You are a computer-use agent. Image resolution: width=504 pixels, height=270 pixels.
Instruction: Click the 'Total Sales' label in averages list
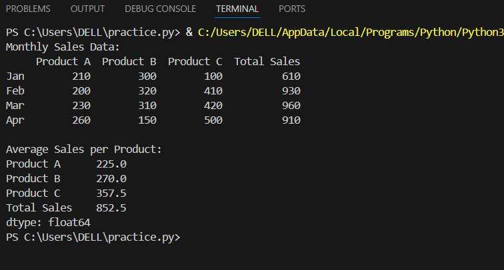(39, 208)
